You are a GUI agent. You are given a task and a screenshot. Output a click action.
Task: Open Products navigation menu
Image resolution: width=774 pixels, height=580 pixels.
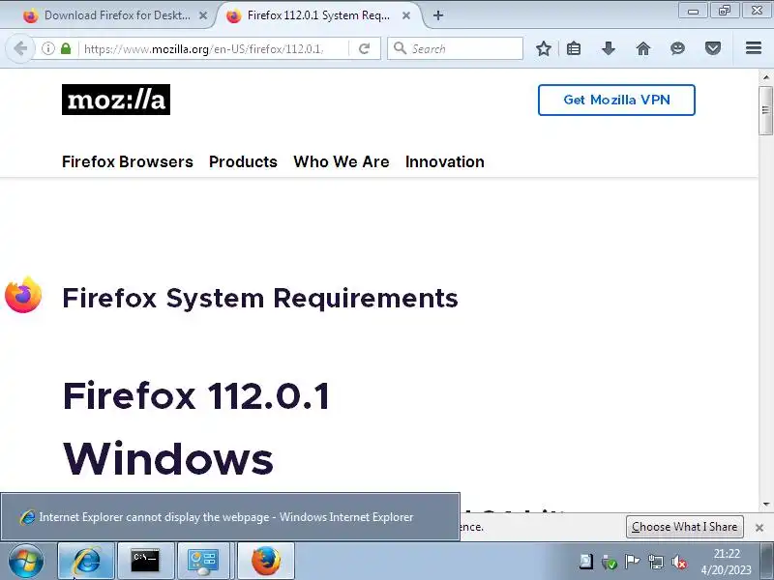tap(243, 161)
